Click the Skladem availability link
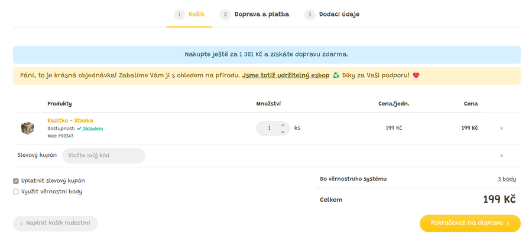Viewport: 532px width, 244px height. [x=92, y=128]
